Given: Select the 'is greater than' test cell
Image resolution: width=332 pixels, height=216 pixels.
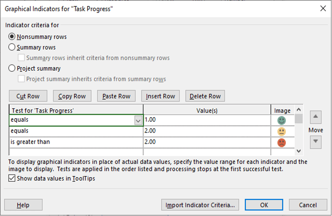Looking at the screenshot, I should coord(76,142).
